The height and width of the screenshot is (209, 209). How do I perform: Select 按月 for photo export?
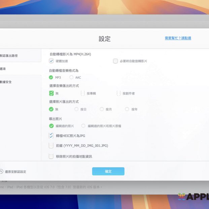coord(102,109)
